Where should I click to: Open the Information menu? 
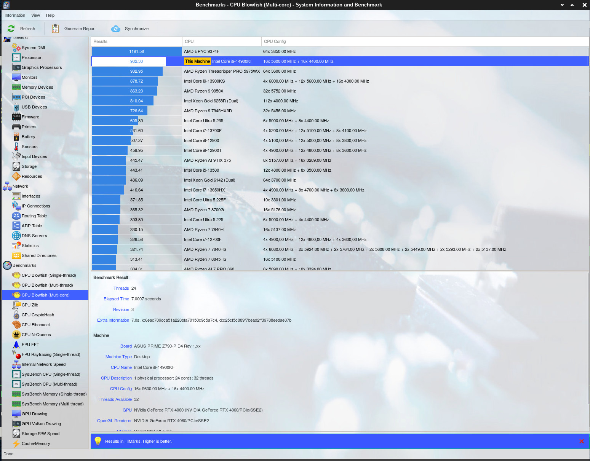(x=15, y=15)
